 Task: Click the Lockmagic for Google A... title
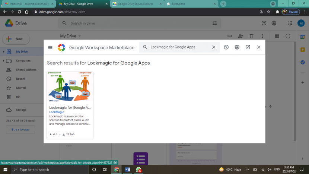tap(70, 108)
